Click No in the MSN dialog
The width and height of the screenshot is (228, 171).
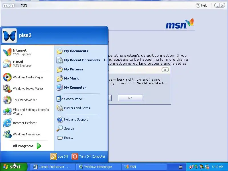pyautogui.click(x=131, y=98)
